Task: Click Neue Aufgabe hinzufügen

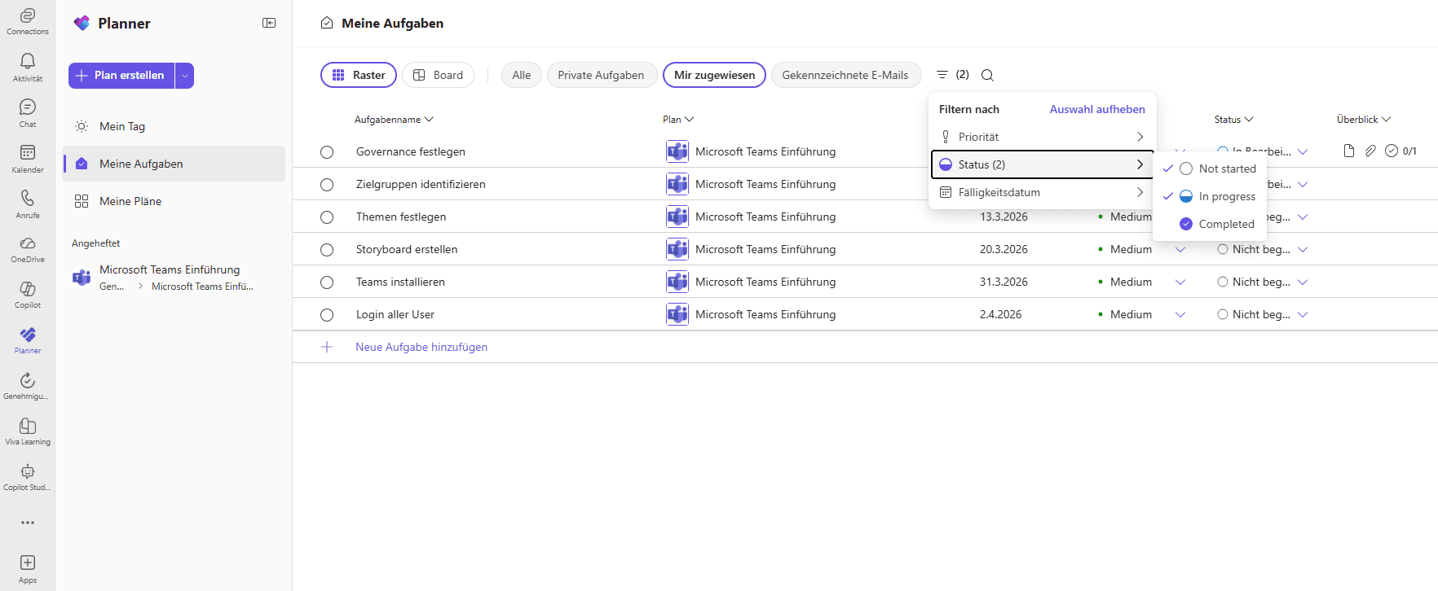Action: pyautogui.click(x=421, y=347)
